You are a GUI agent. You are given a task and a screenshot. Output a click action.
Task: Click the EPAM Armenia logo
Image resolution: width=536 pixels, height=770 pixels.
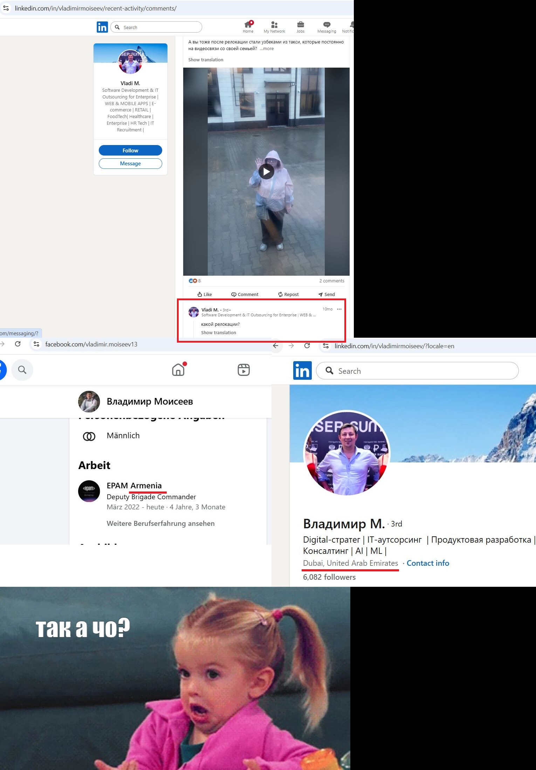[89, 491]
